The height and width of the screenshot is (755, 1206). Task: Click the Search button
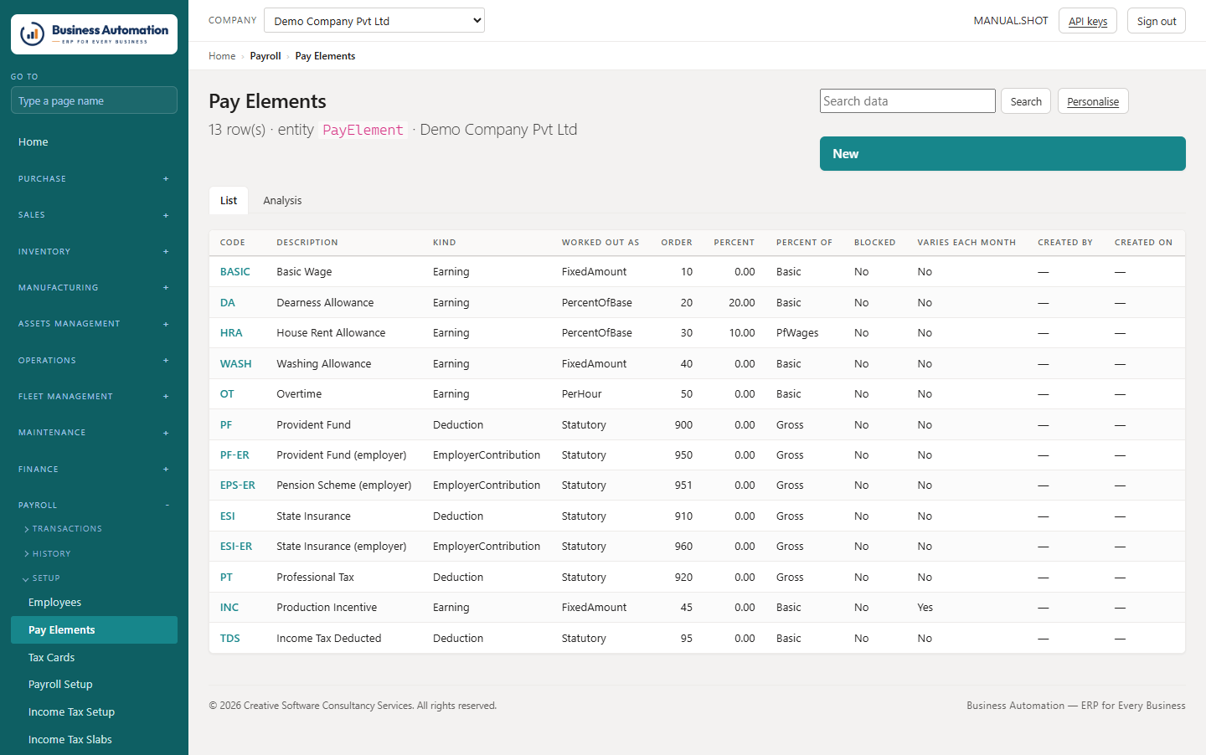[1026, 101]
